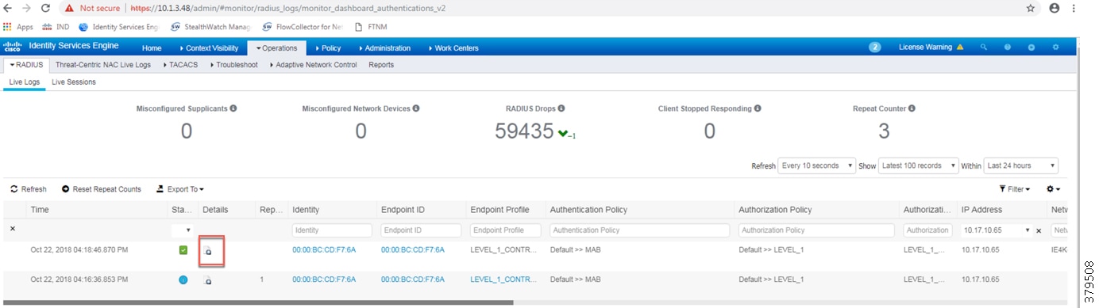
Task: Open the Filter dropdown
Action: click(1015, 189)
